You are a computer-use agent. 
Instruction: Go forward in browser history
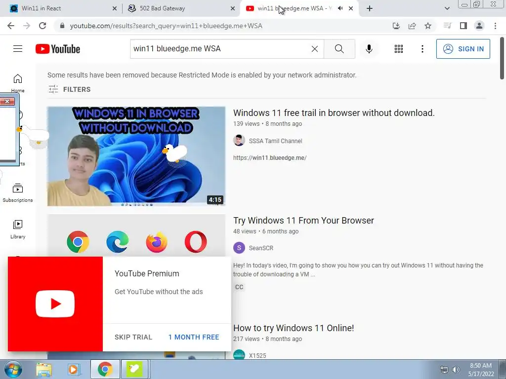27,26
